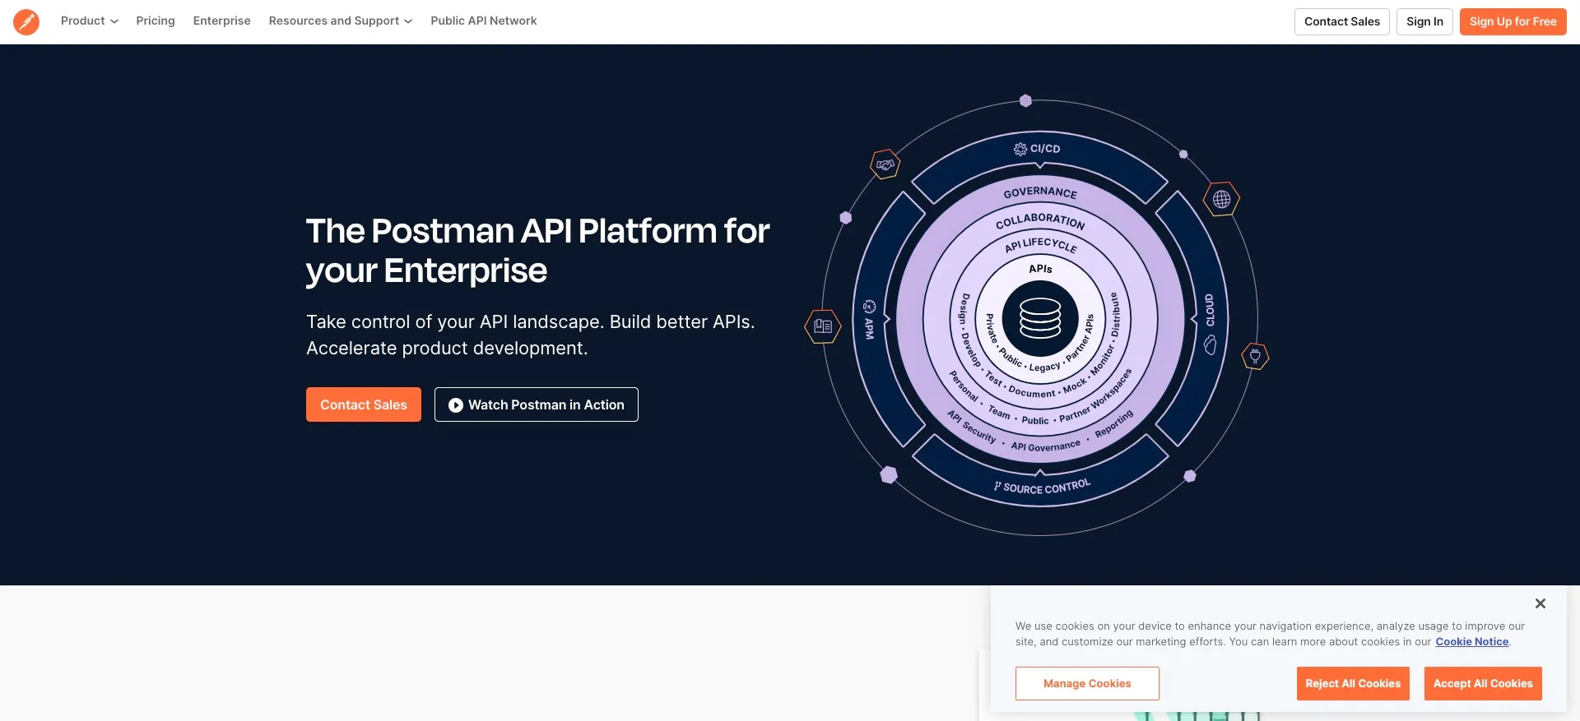Click Contact Sales in the header
Viewport: 1580px width, 721px height.
pos(1341,21)
